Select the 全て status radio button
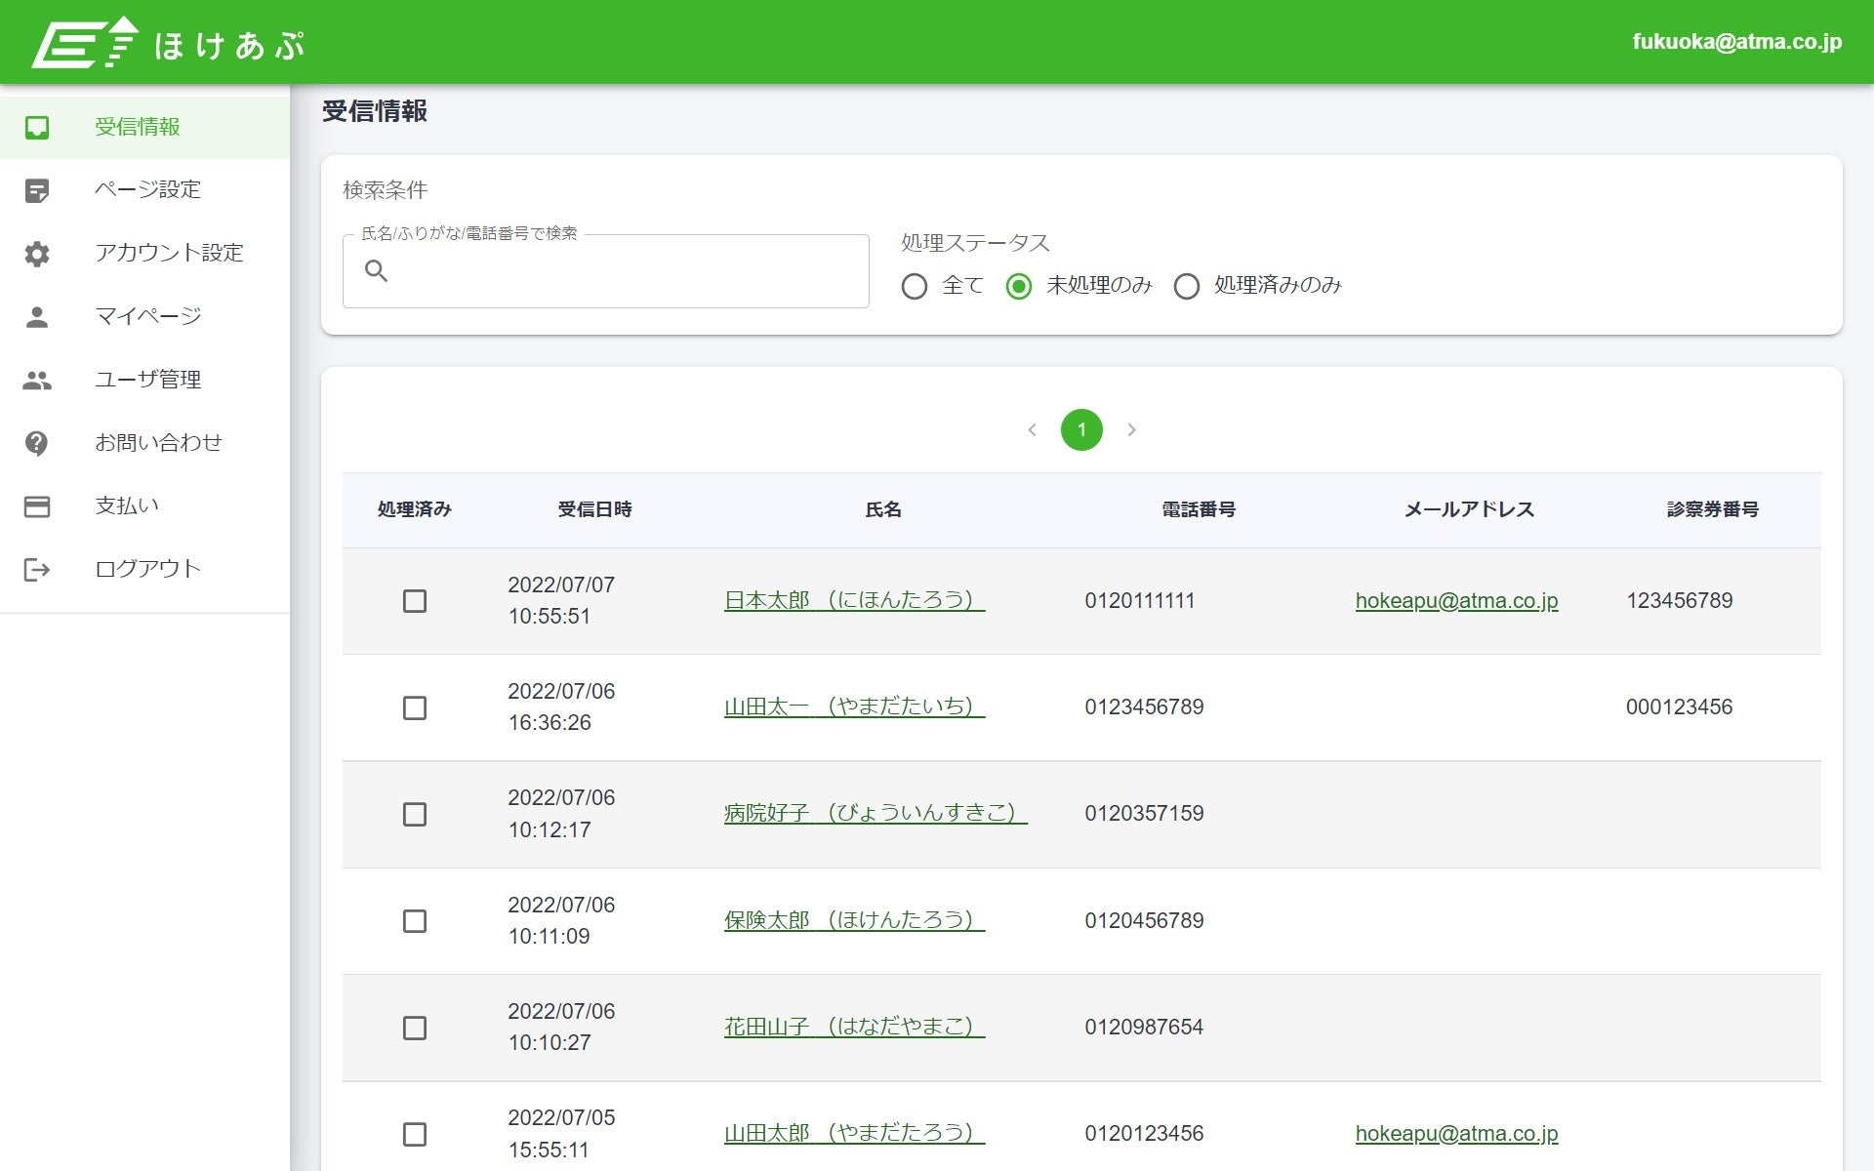Image resolution: width=1874 pixels, height=1171 pixels. pos(915,286)
